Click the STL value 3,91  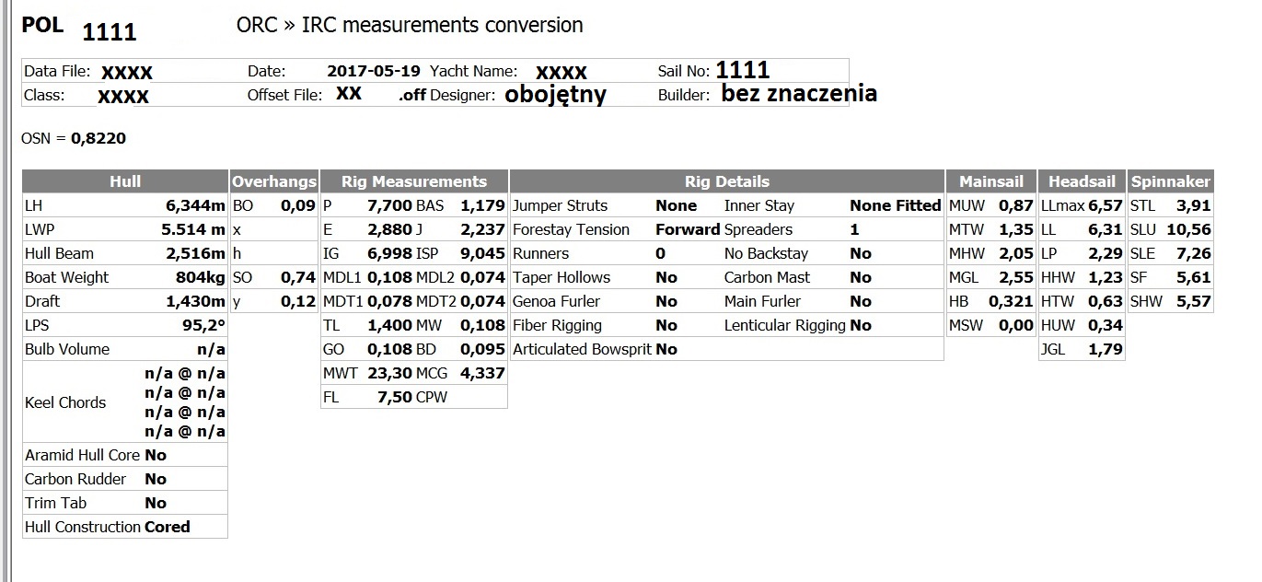[1194, 205]
